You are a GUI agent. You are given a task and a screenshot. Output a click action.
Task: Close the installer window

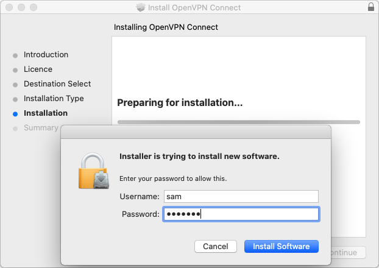point(8,8)
